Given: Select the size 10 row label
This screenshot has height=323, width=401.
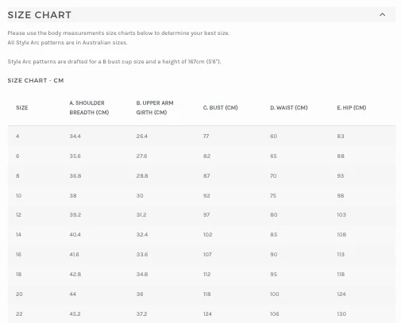Looking at the screenshot, I should pos(18,196).
